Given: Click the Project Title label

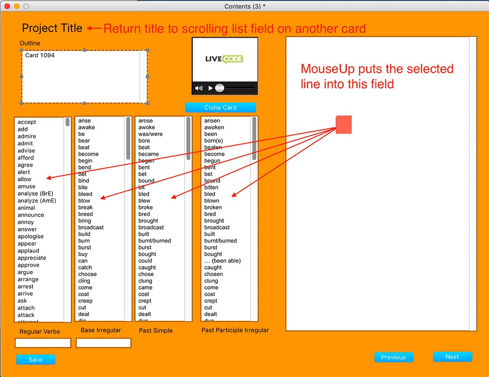Looking at the screenshot, I should pos(52,28).
